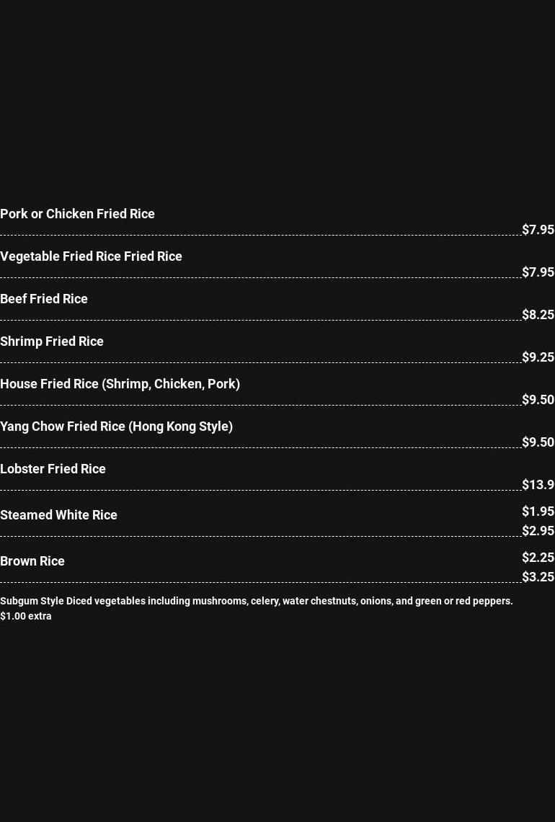The width and height of the screenshot is (555, 822).
Task: Click the Pork or Chicken Fried Rice price
Action: (x=538, y=230)
